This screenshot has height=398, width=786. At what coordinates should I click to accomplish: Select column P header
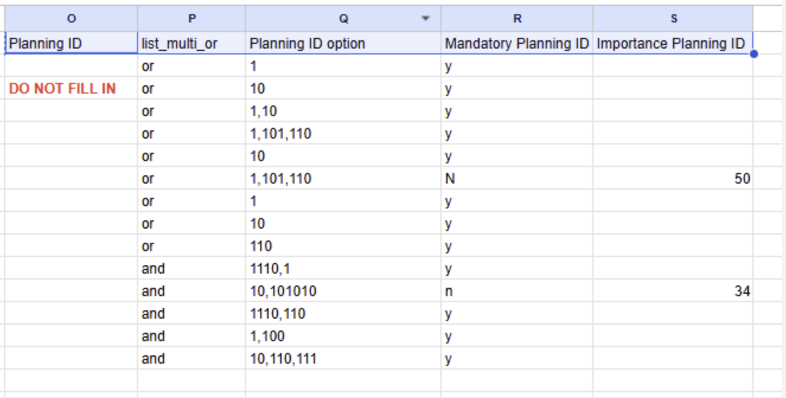[191, 18]
